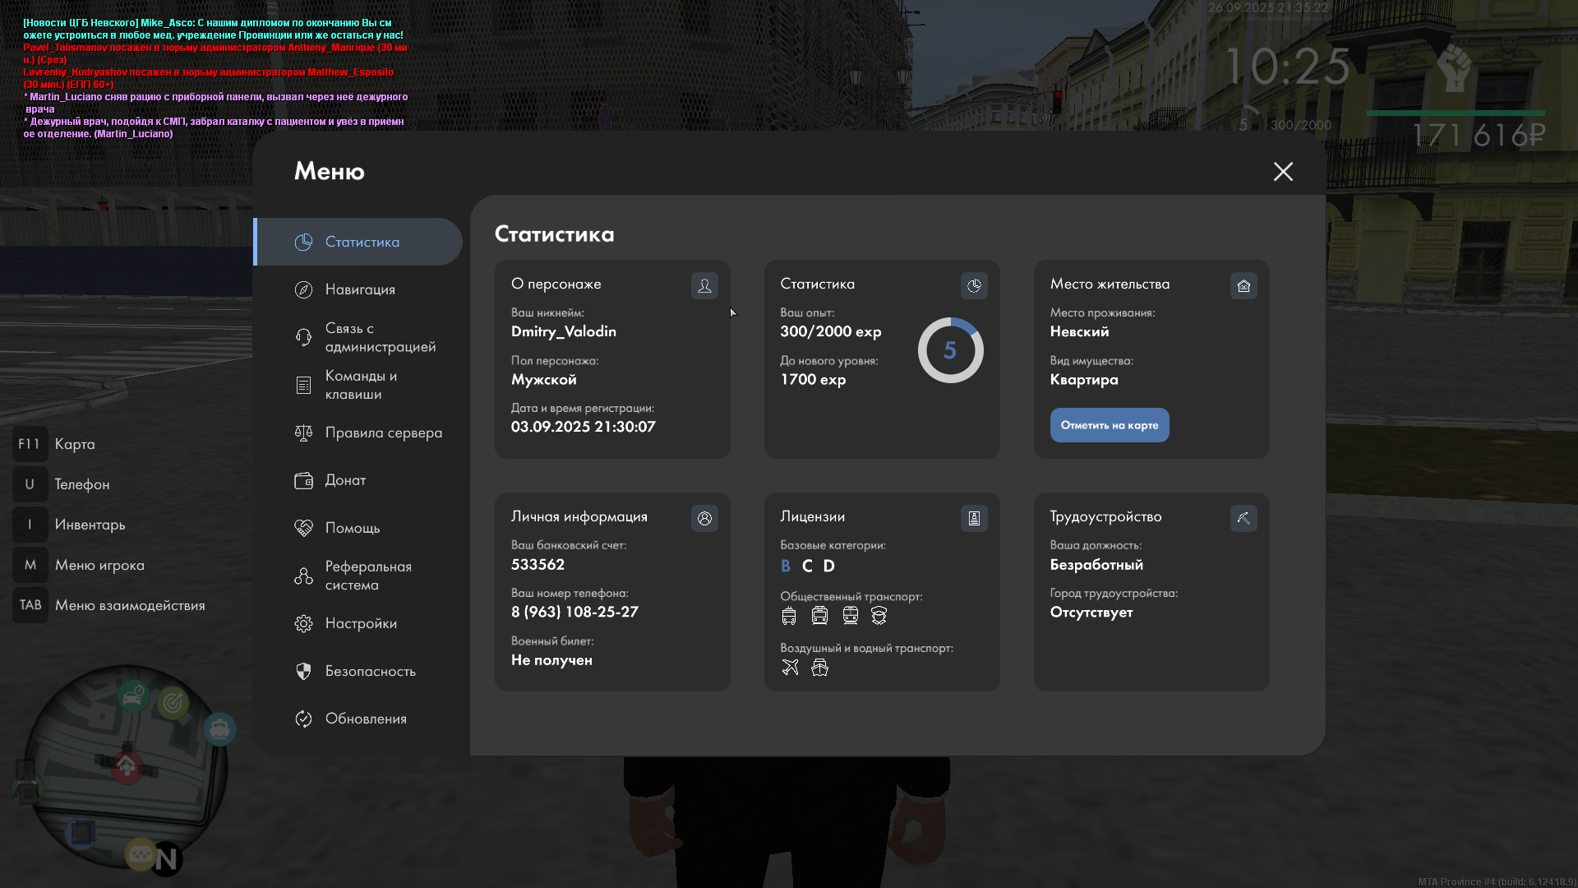Click the airplane license icon
The image size is (1578, 888).
click(790, 667)
